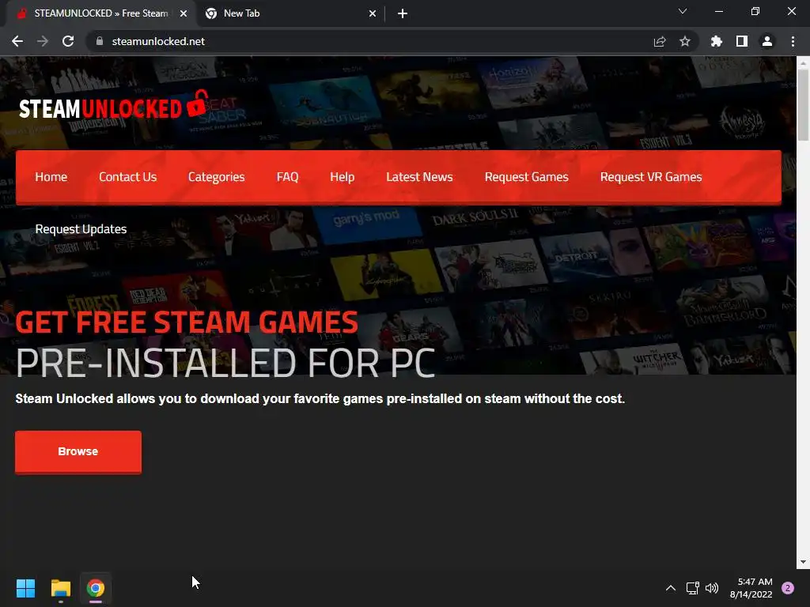Screen dimensions: 810x607
Task: Open the Categories menu
Action: (x=217, y=177)
